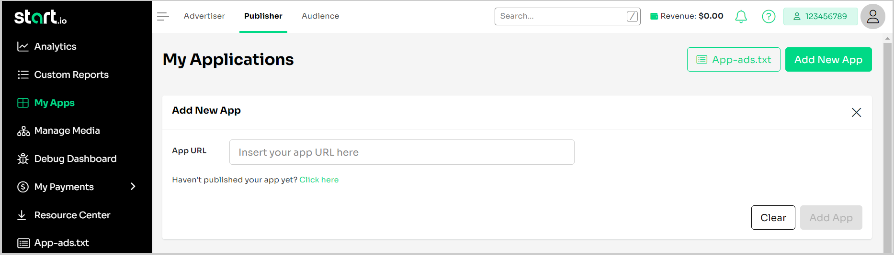This screenshot has width=894, height=255.
Task: Open the account ID 123456789 dropdown
Action: (x=820, y=17)
